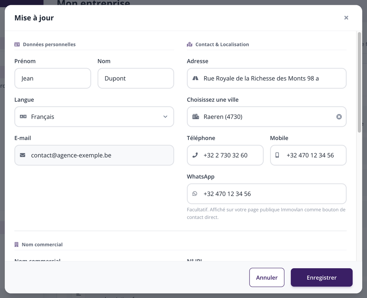The height and width of the screenshot is (298, 367).
Task: Click the Prénom field containing Jean
Action: (52, 78)
